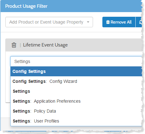The image size is (145, 134).
Task: Select Settings: Application Preferences
Action: [x=77, y=101]
